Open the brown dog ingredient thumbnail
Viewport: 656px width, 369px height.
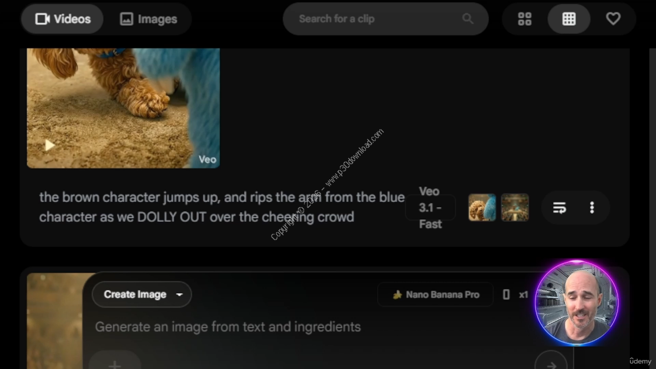(x=482, y=208)
